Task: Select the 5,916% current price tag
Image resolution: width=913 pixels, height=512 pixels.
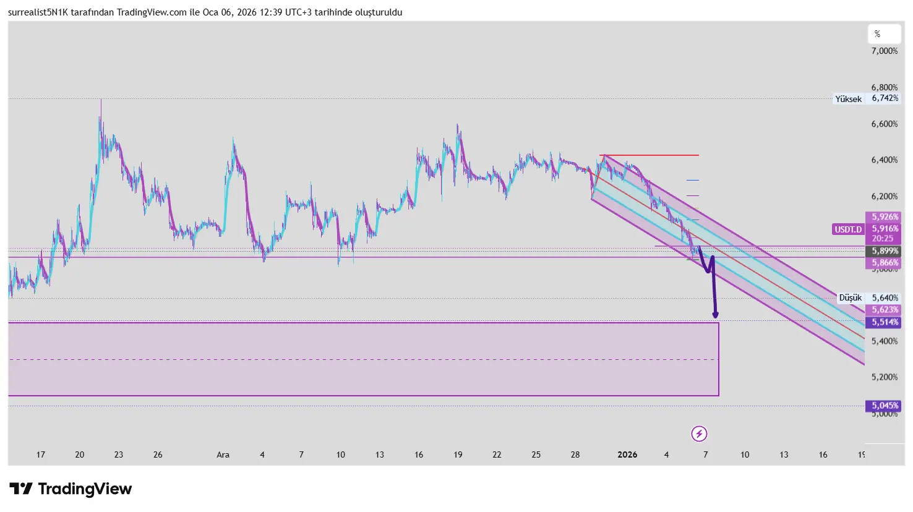Action: (885, 229)
